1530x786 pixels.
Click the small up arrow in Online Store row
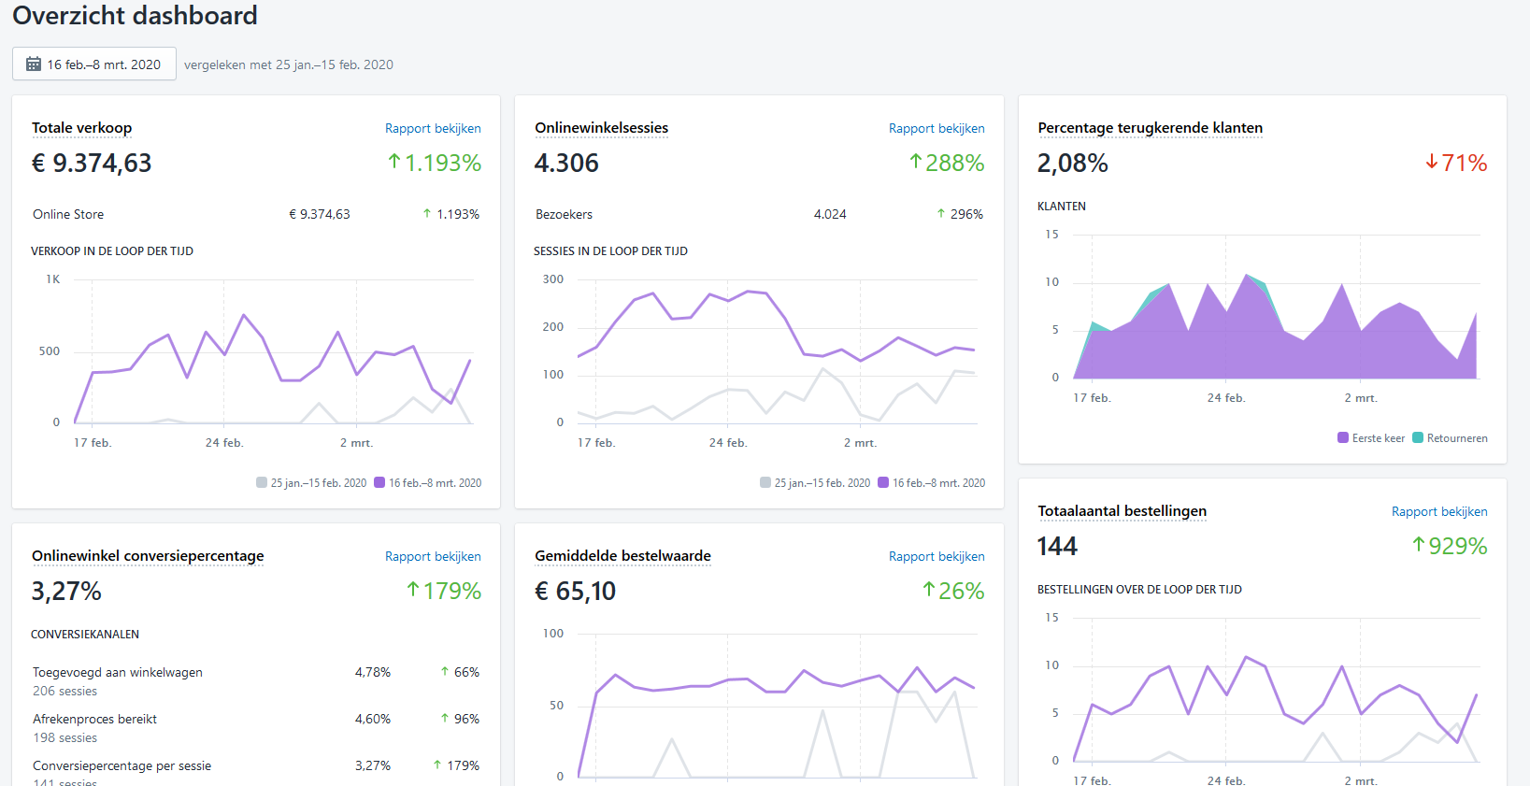click(x=427, y=214)
